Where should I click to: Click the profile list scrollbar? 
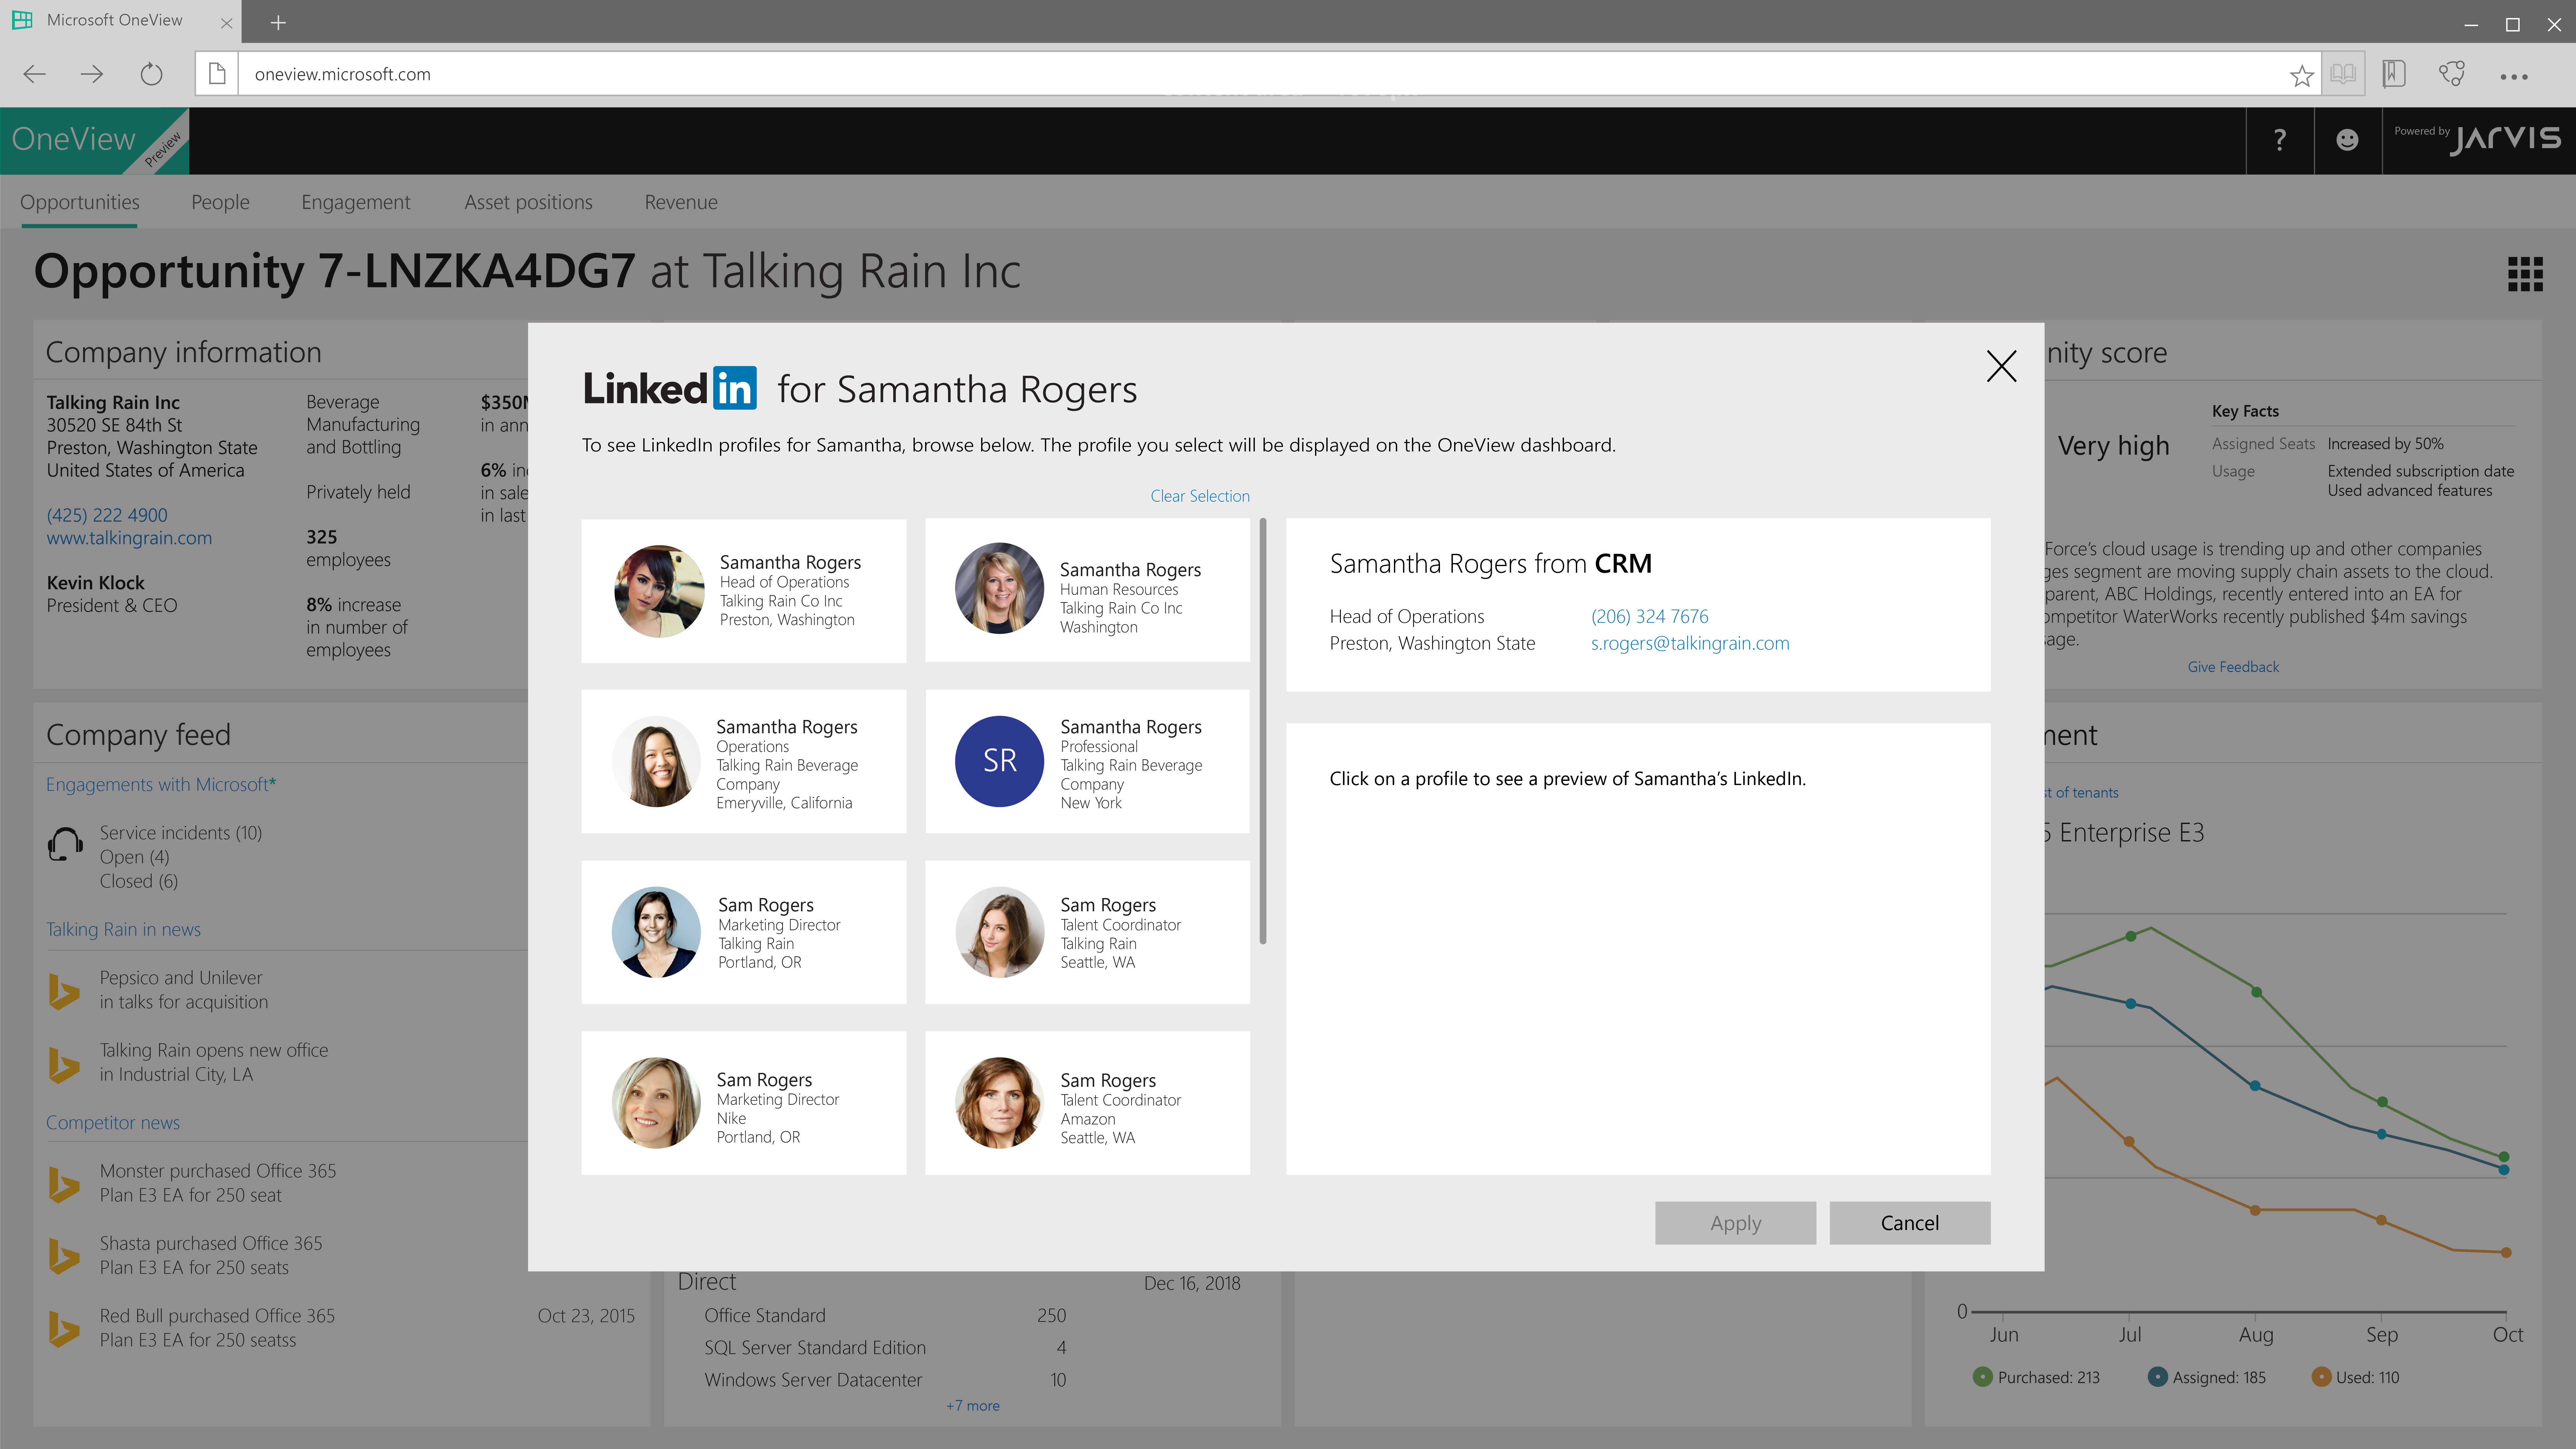pos(1263,730)
